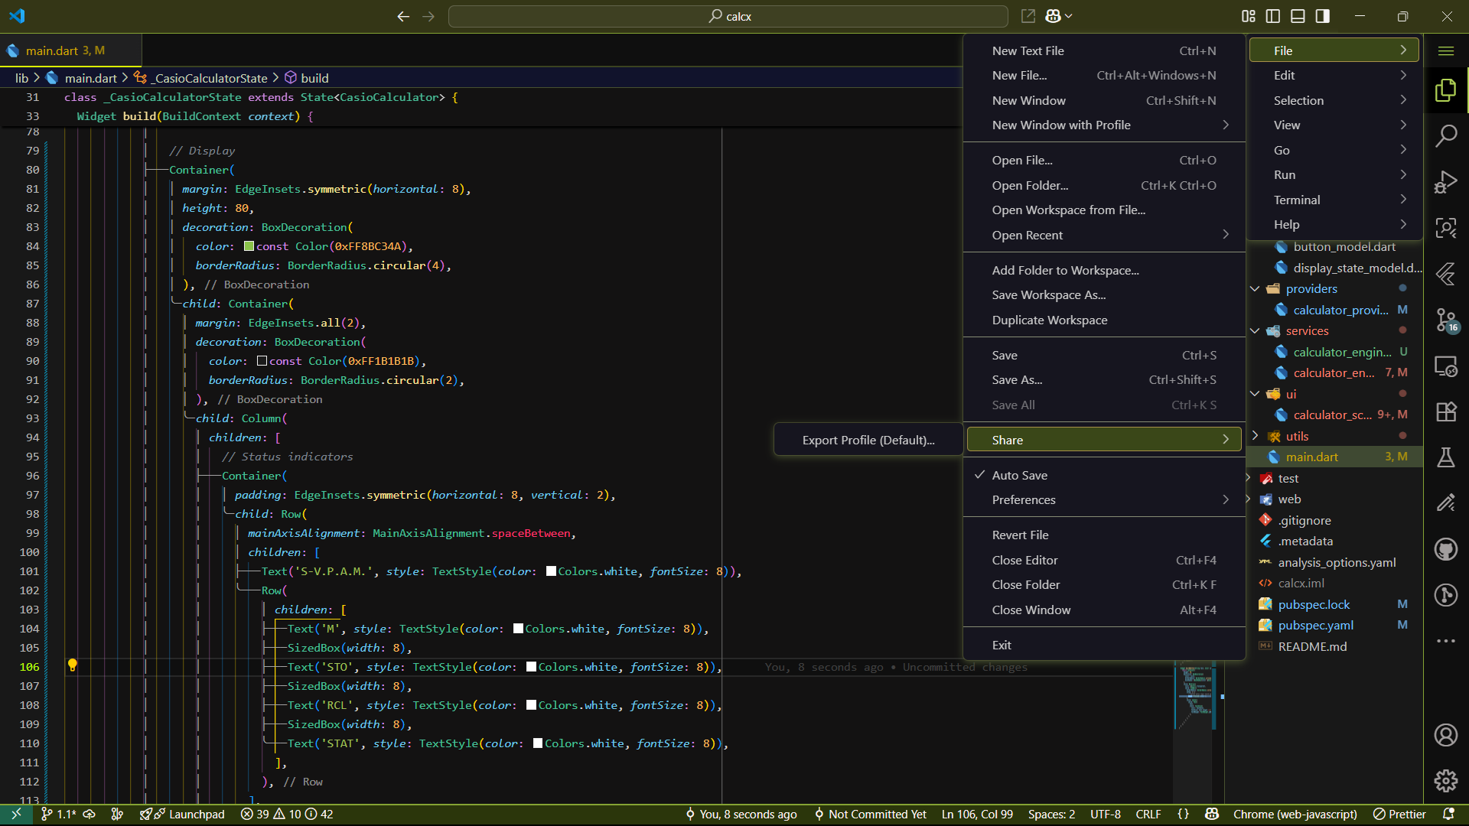The image size is (1469, 826).
Task: Click the Copilot icon in title bar
Action: [x=1054, y=16]
